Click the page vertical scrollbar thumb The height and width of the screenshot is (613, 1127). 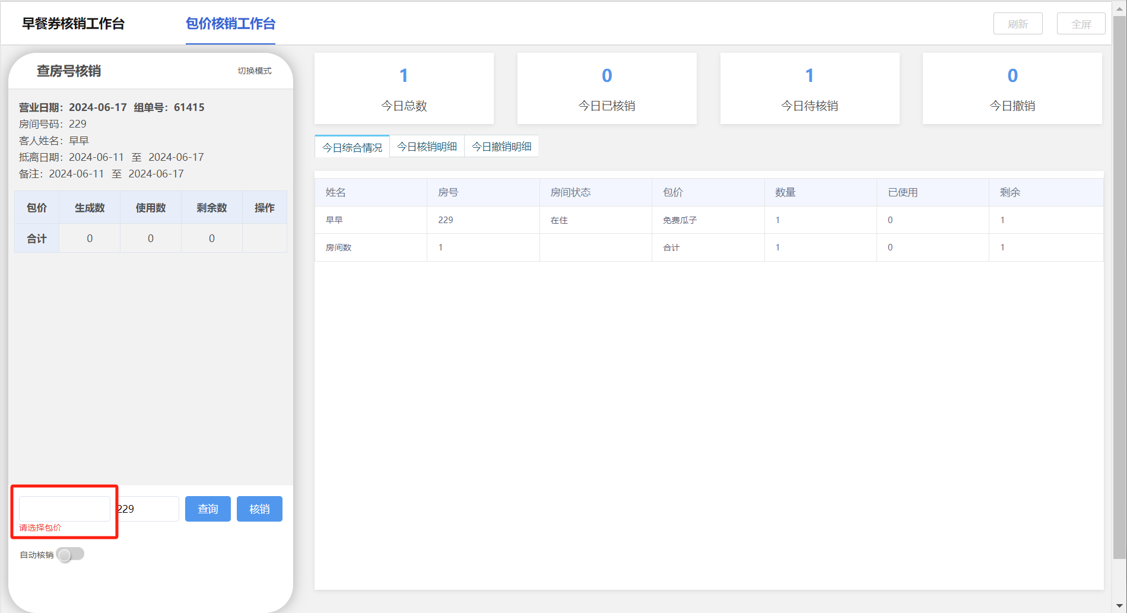[1119, 287]
